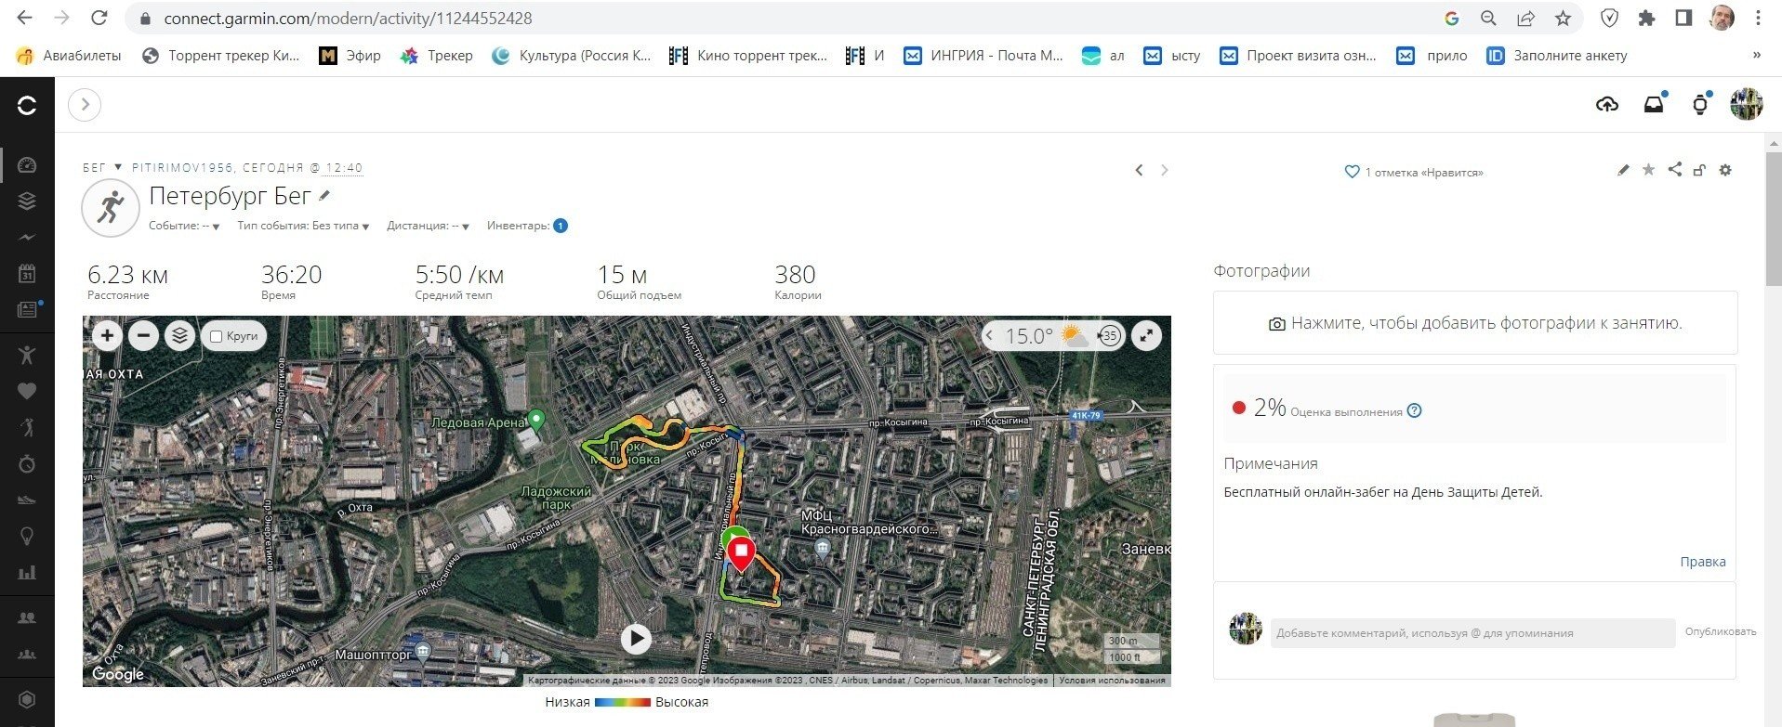Image resolution: width=1782 pixels, height=727 pixels.
Task: Click the browser address bar
Action: click(788, 19)
